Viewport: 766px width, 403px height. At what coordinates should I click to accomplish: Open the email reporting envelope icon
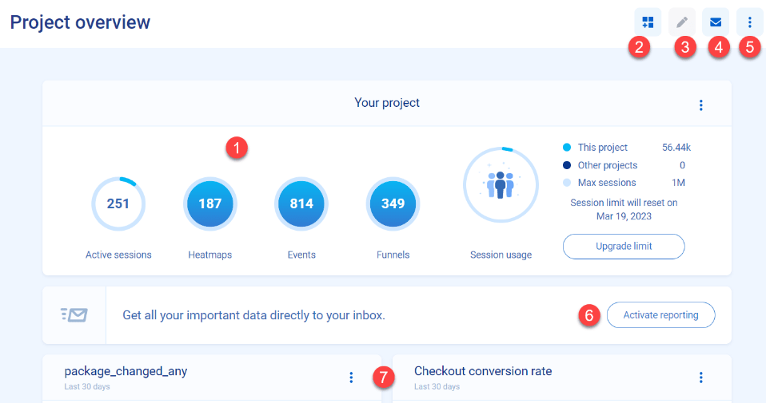point(716,22)
